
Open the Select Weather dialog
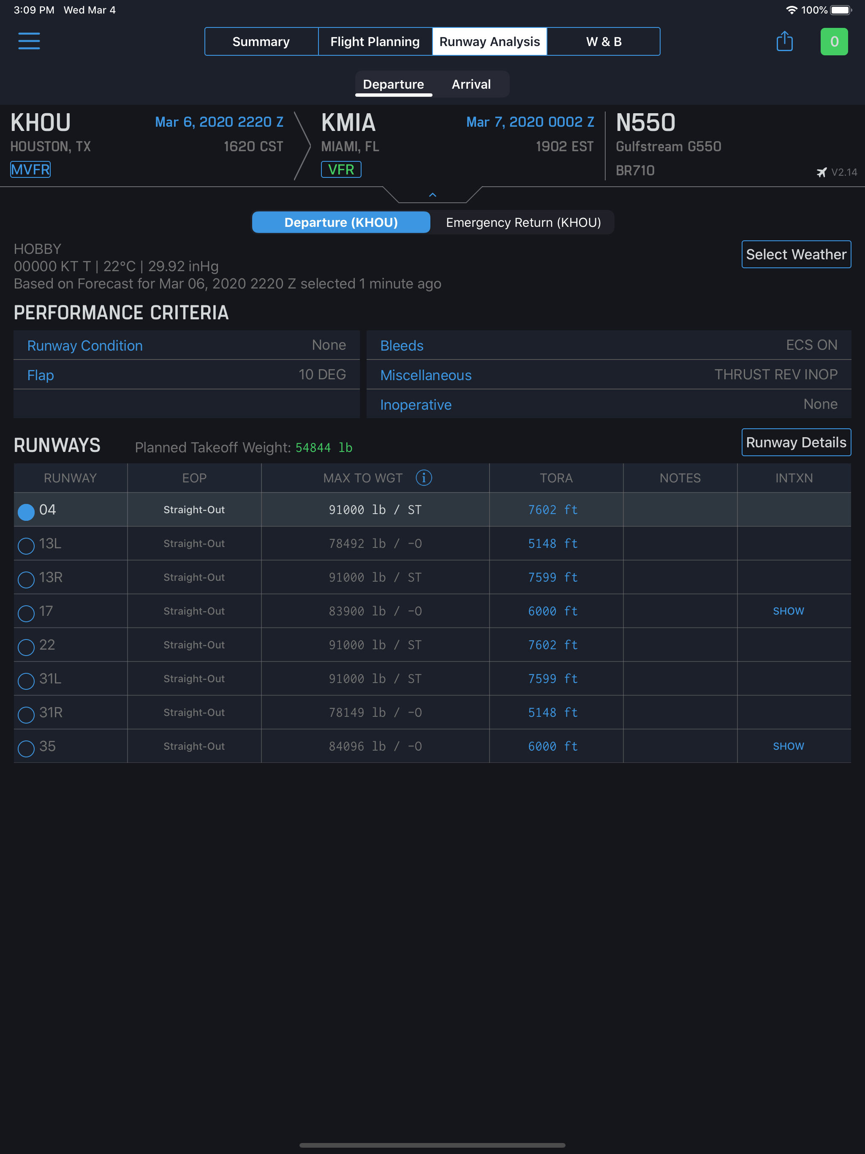[x=796, y=255]
